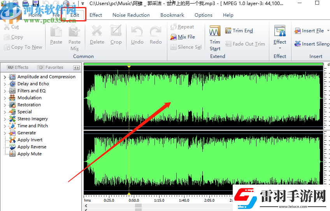
Task: Open the Insert File dropdown arrow
Action: coord(328,31)
